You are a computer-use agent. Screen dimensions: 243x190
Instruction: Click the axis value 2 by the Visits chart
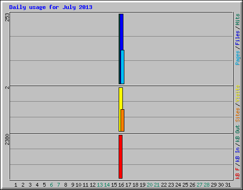tap(7, 87)
